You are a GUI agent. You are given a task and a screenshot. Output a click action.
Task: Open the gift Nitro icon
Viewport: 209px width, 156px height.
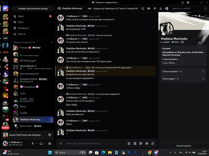pos(129,143)
